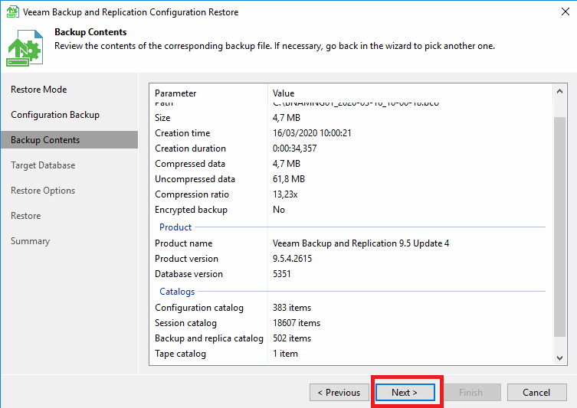The width and height of the screenshot is (577, 408).
Task: Select the Database version parameter
Action: click(x=189, y=274)
